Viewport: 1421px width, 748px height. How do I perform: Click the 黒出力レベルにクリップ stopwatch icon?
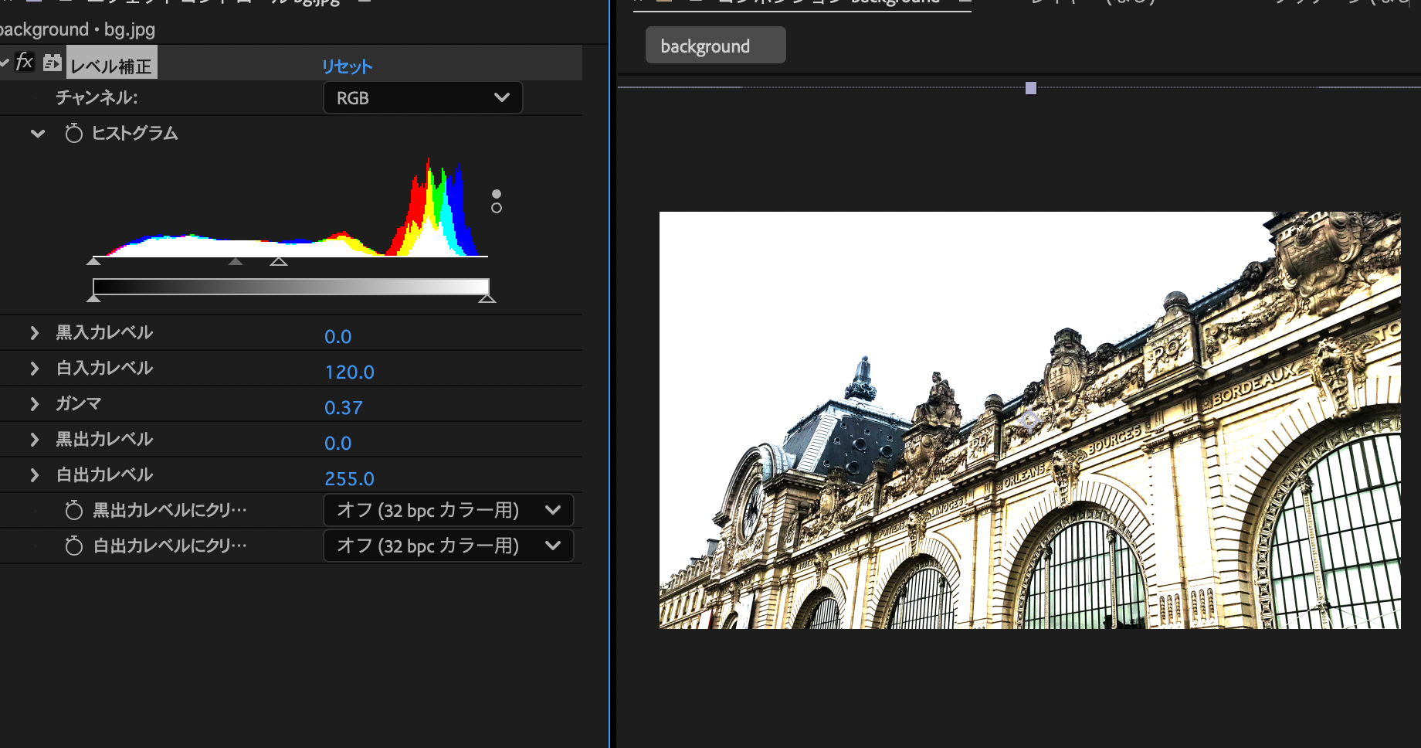73,511
